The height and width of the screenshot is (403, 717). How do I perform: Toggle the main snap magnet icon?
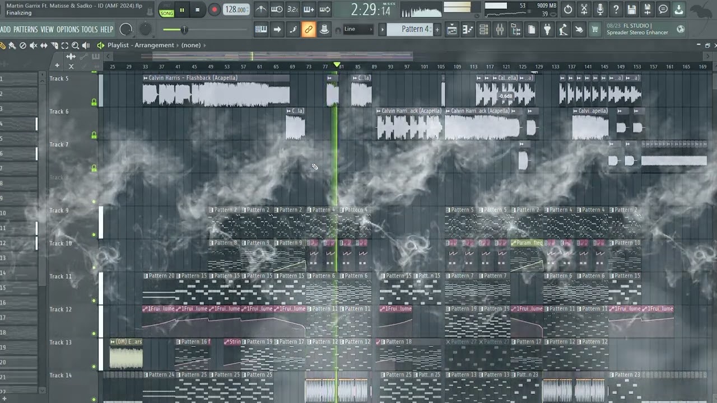coord(338,30)
